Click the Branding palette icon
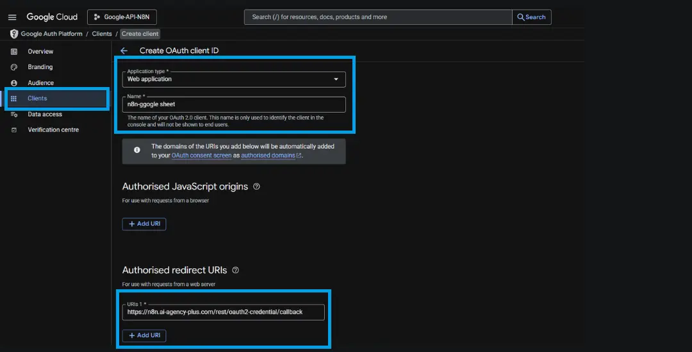 pyautogui.click(x=13, y=67)
